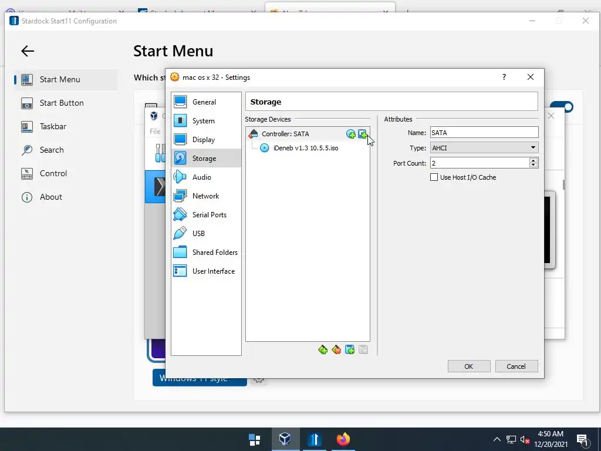This screenshot has height=451, width=601.
Task: Select Search in Start11 sidebar
Action: pyautogui.click(x=66, y=150)
